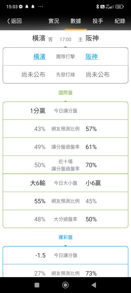Tap the 運彩盤 section header

tap(65, 237)
